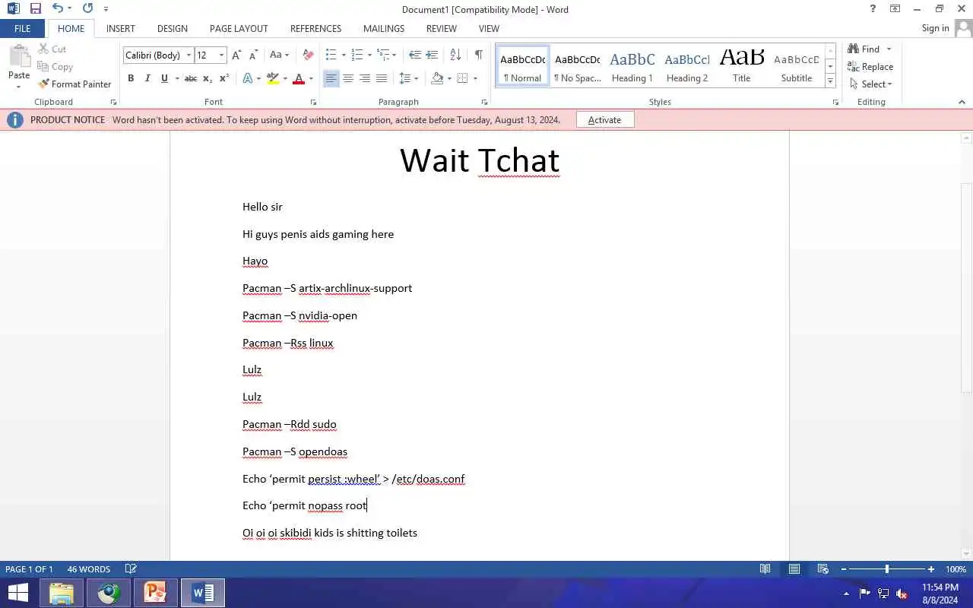Apply strikethrough formatting
This screenshot has height=608, width=973.
(x=191, y=78)
